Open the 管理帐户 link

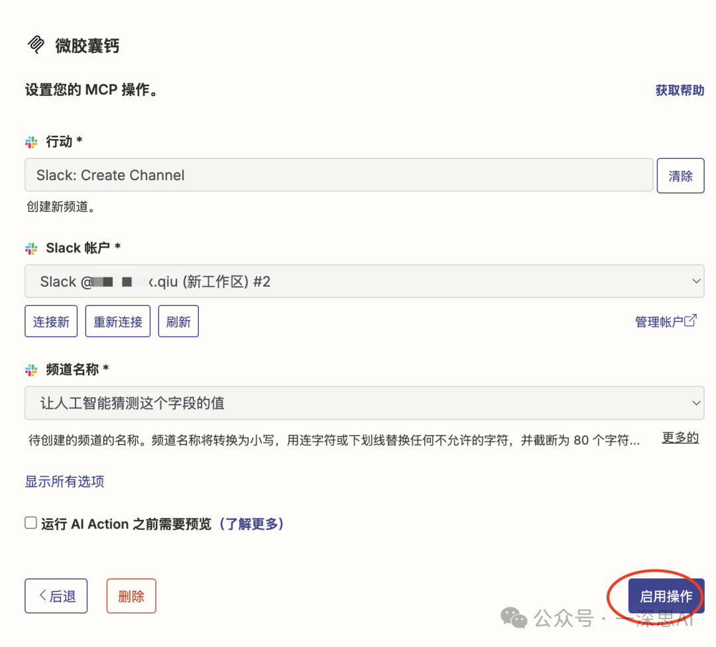(x=659, y=322)
